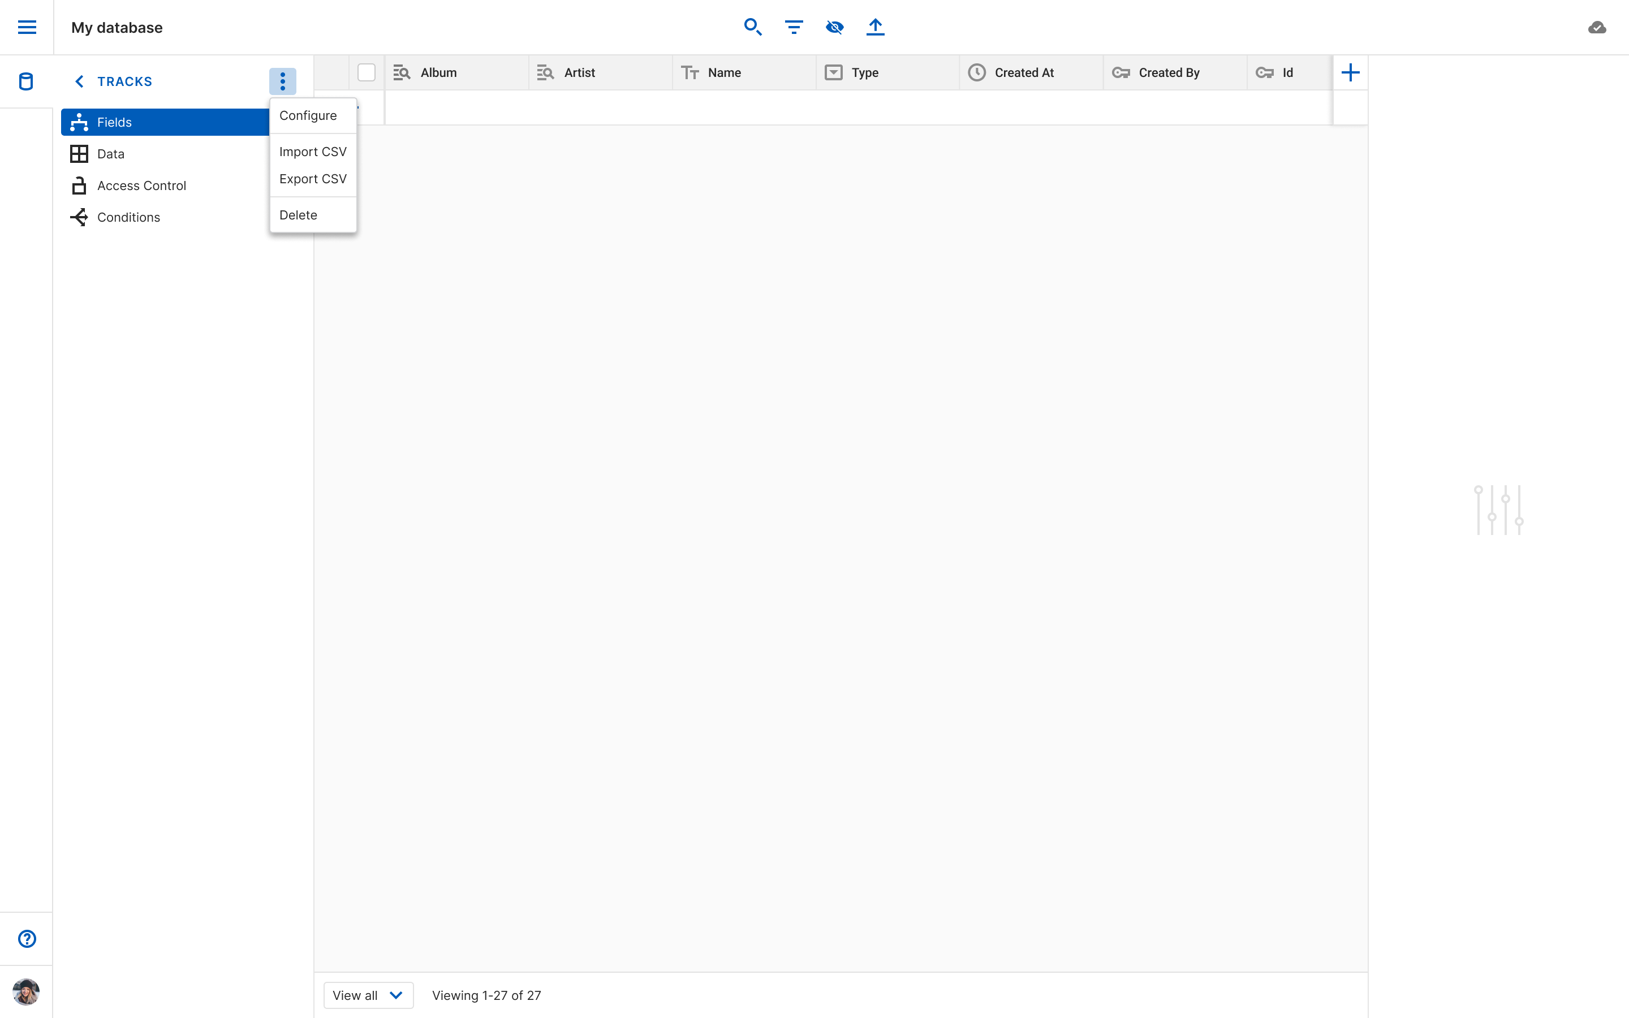Click the database icon in the left rail
Viewport: 1629px width, 1018px height.
point(26,81)
